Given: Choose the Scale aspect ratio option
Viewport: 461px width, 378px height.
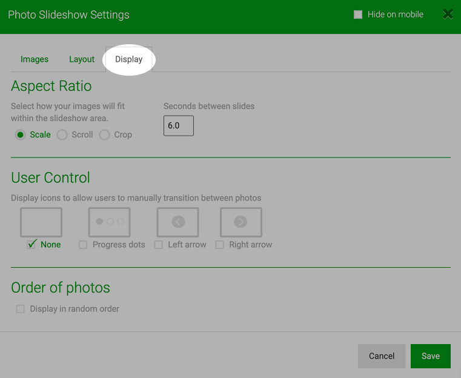Looking at the screenshot, I should tap(20, 135).
